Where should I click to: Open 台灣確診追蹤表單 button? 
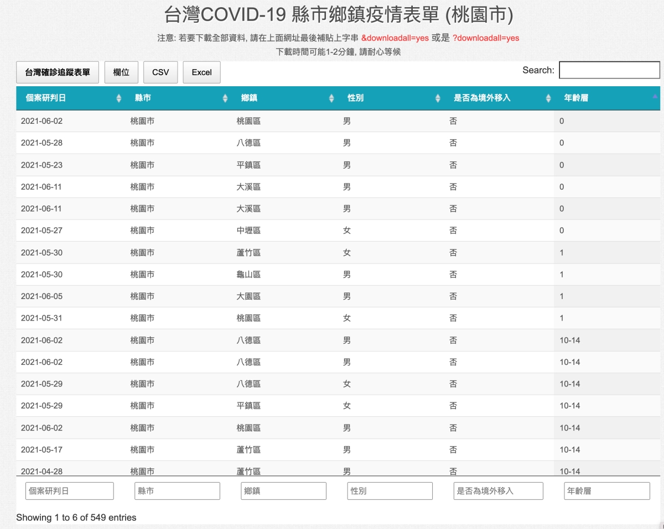tap(58, 72)
